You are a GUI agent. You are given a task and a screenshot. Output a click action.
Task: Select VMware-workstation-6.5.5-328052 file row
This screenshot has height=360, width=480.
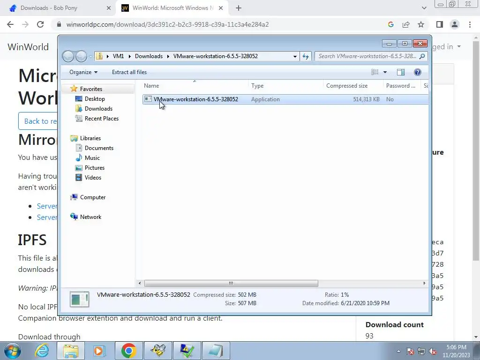285,99
